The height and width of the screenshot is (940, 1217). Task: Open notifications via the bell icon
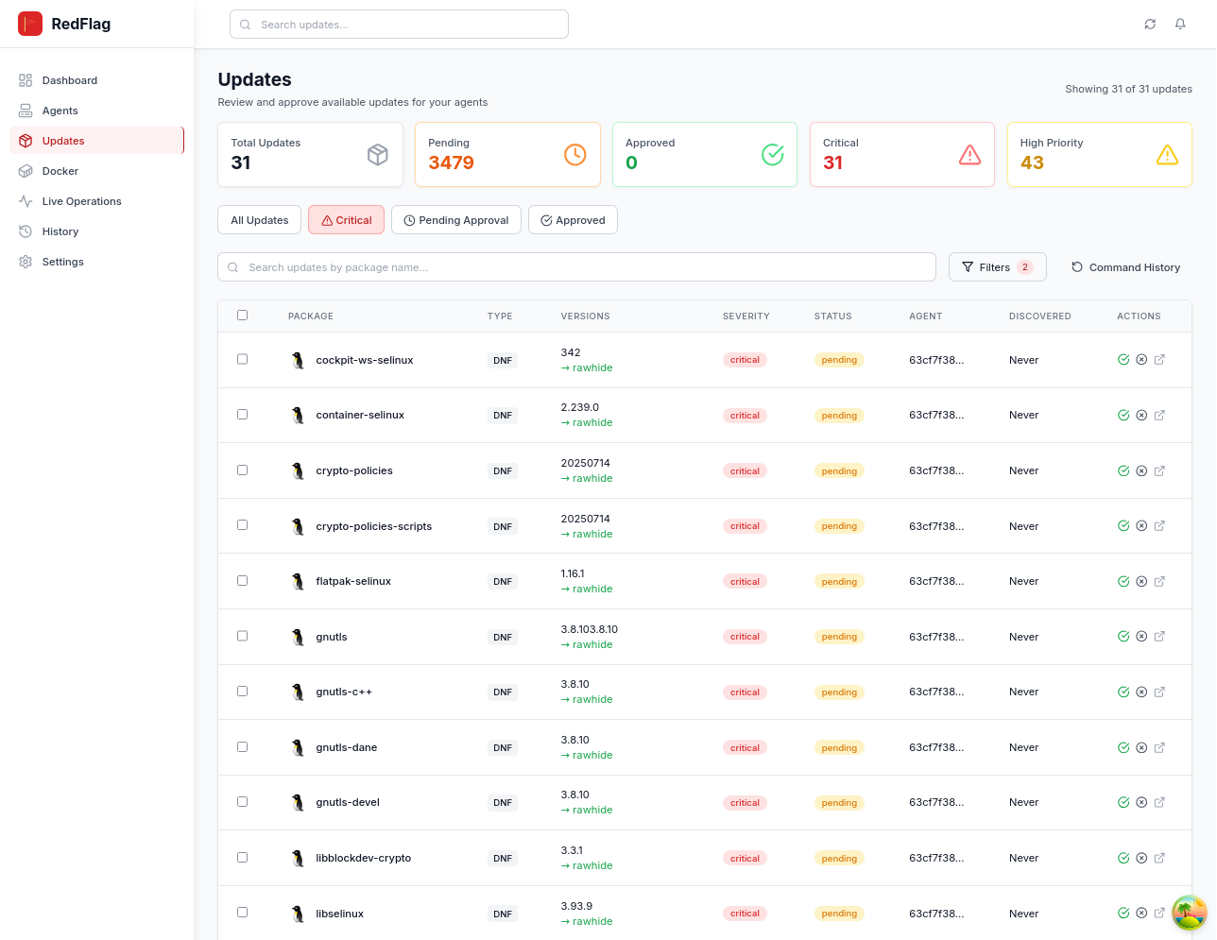click(1180, 24)
